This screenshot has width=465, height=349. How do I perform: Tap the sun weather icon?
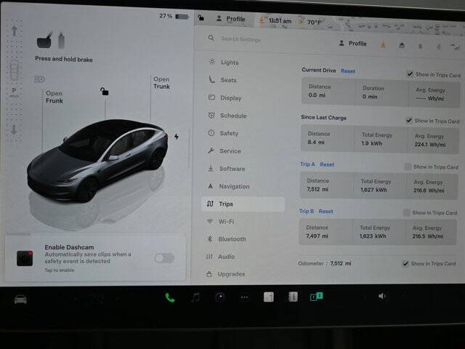(302, 21)
